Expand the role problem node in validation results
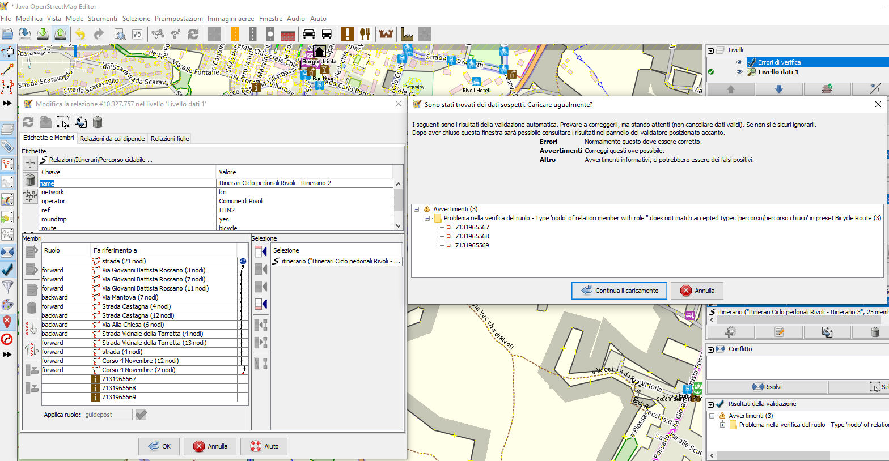The width and height of the screenshot is (889, 461). coord(722,425)
